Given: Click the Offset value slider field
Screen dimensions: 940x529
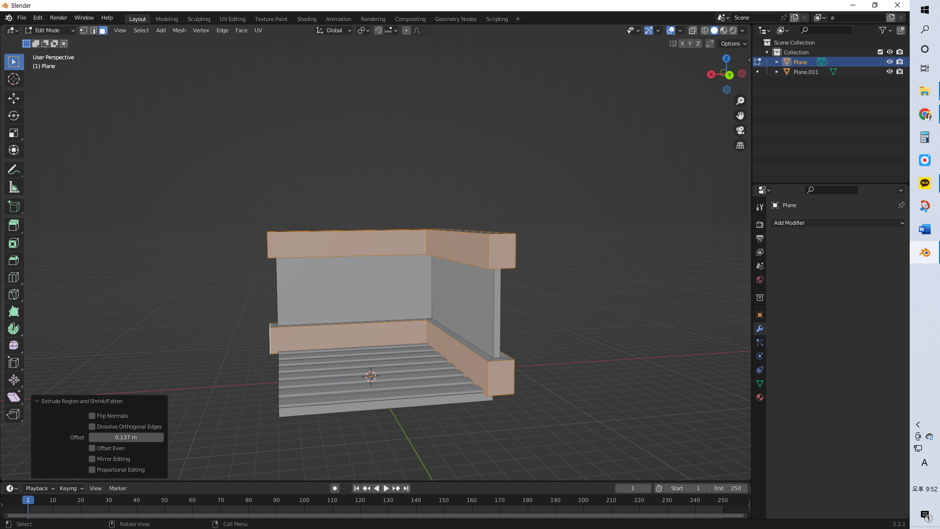Looking at the screenshot, I should pyautogui.click(x=126, y=437).
